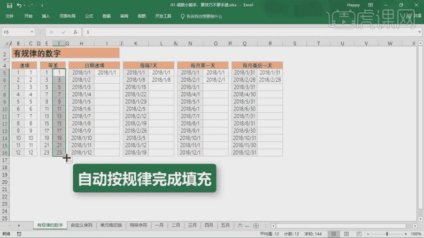424x238 pixels.
Task: Open Customize Quick Access Toolbar dropdown
Action: [42, 5]
